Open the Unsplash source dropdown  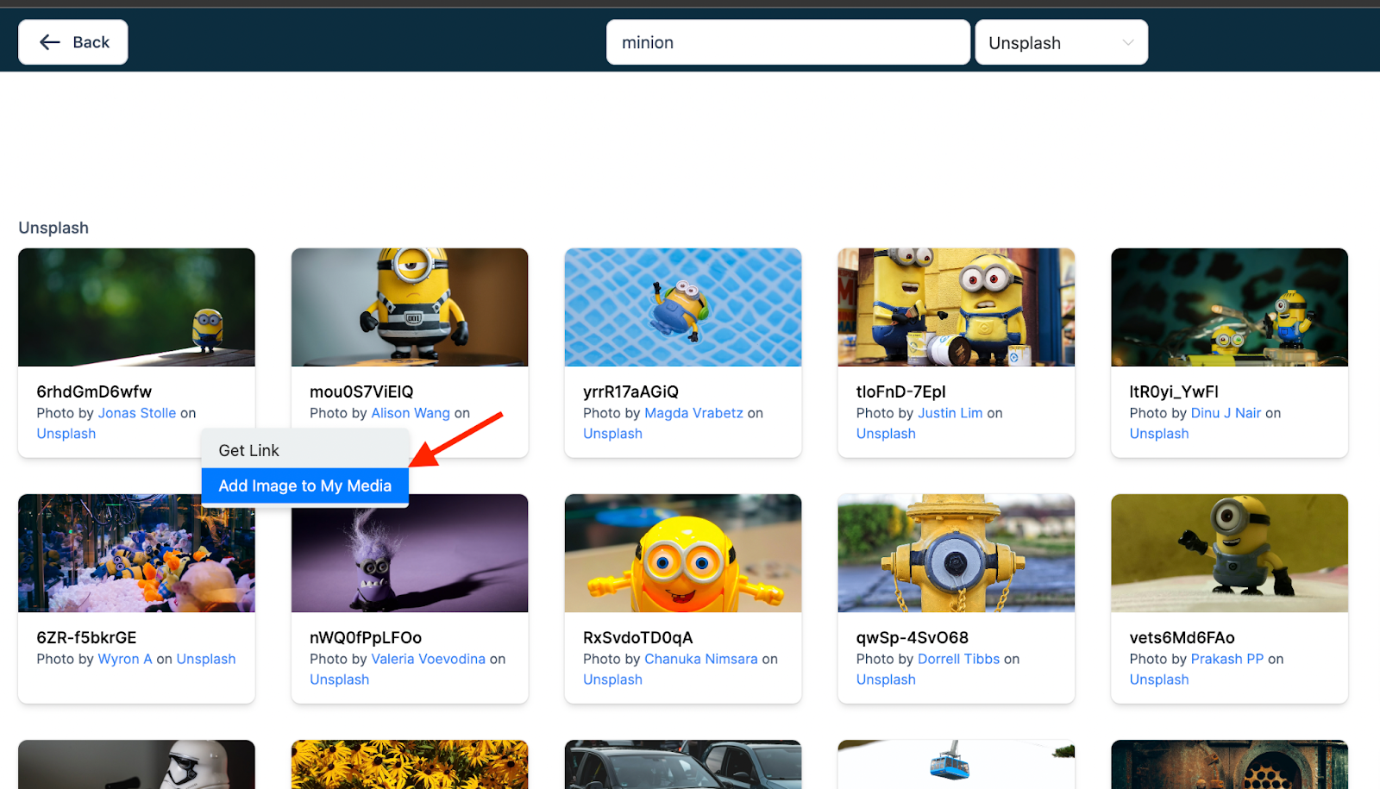click(1060, 41)
